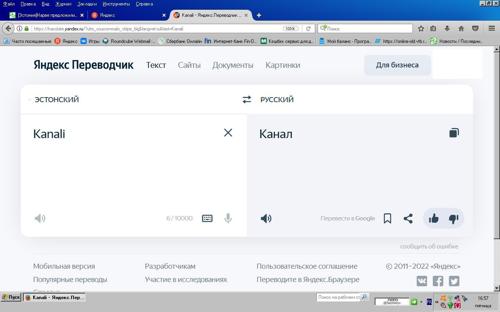The width and height of the screenshot is (500, 312).
Task: Open the Правка menu
Action: pos(28,4)
